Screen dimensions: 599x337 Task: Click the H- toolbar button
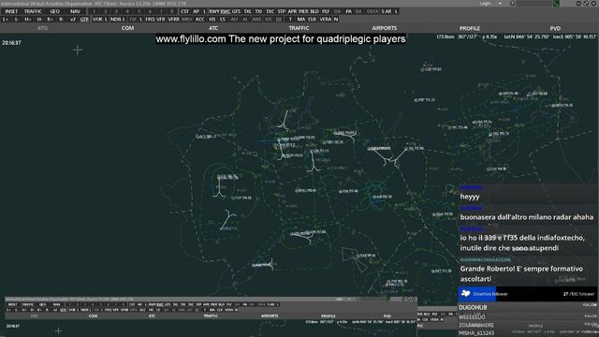click(39, 19)
